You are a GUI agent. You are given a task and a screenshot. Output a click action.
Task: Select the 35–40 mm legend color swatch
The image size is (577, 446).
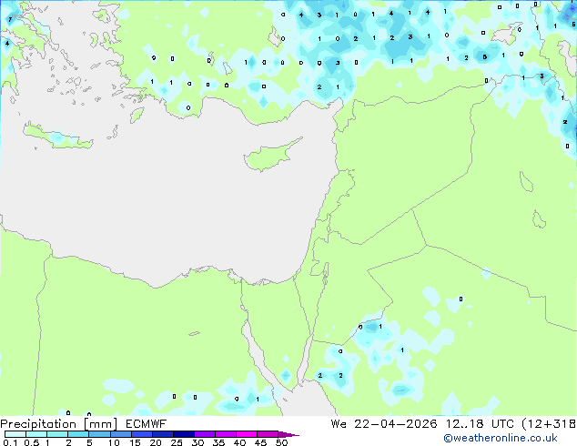click(225, 434)
